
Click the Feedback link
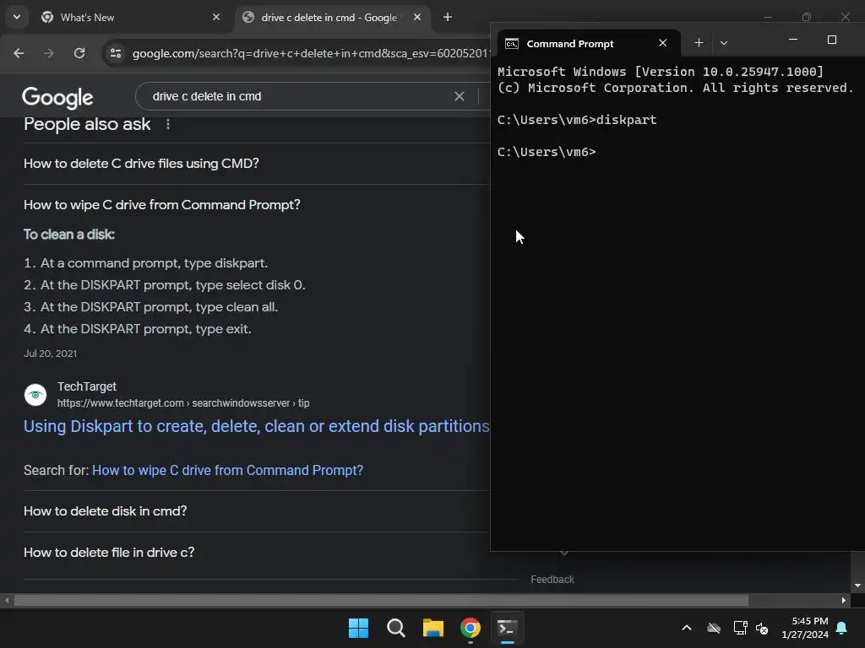[x=552, y=580]
